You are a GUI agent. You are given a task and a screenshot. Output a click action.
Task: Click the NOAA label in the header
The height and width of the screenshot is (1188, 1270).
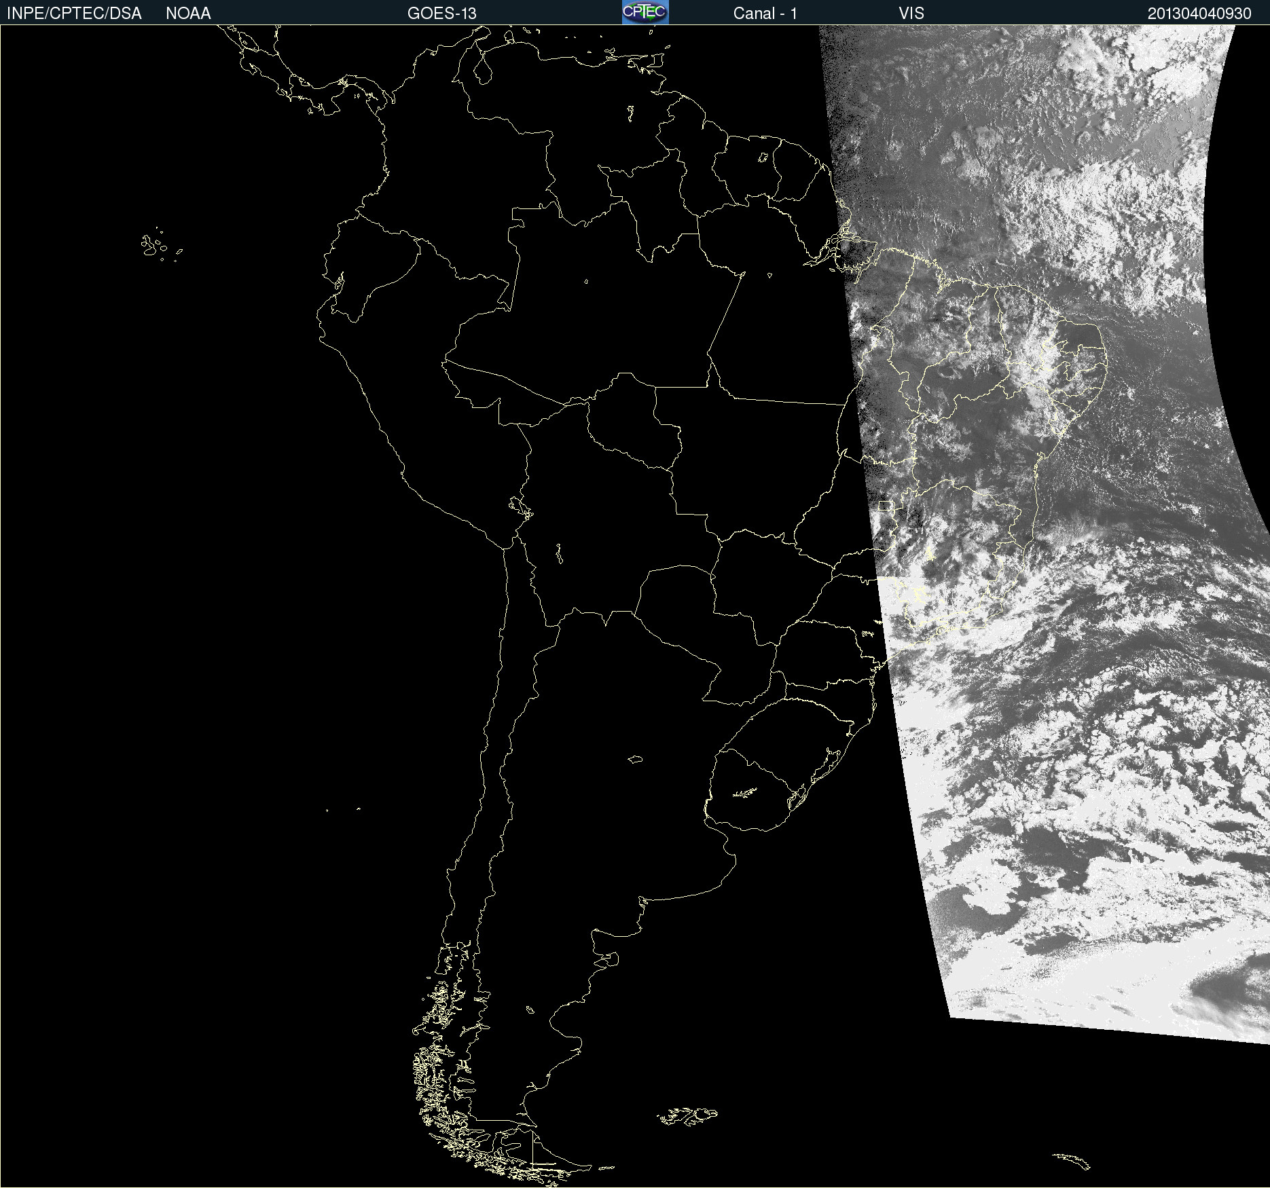pos(188,14)
